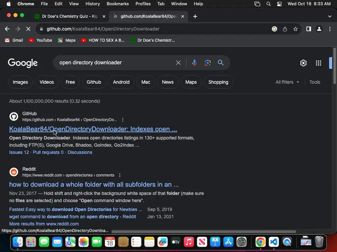Open macOS Control Center

[279, 4]
